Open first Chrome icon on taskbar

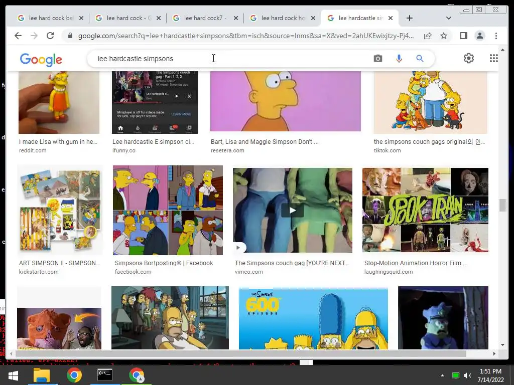tap(74, 375)
